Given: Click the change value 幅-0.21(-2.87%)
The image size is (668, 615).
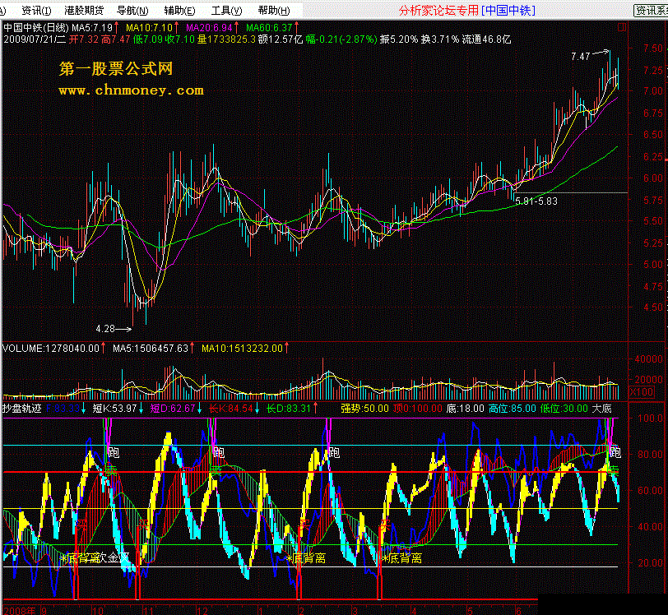Looking at the screenshot, I should [x=341, y=39].
